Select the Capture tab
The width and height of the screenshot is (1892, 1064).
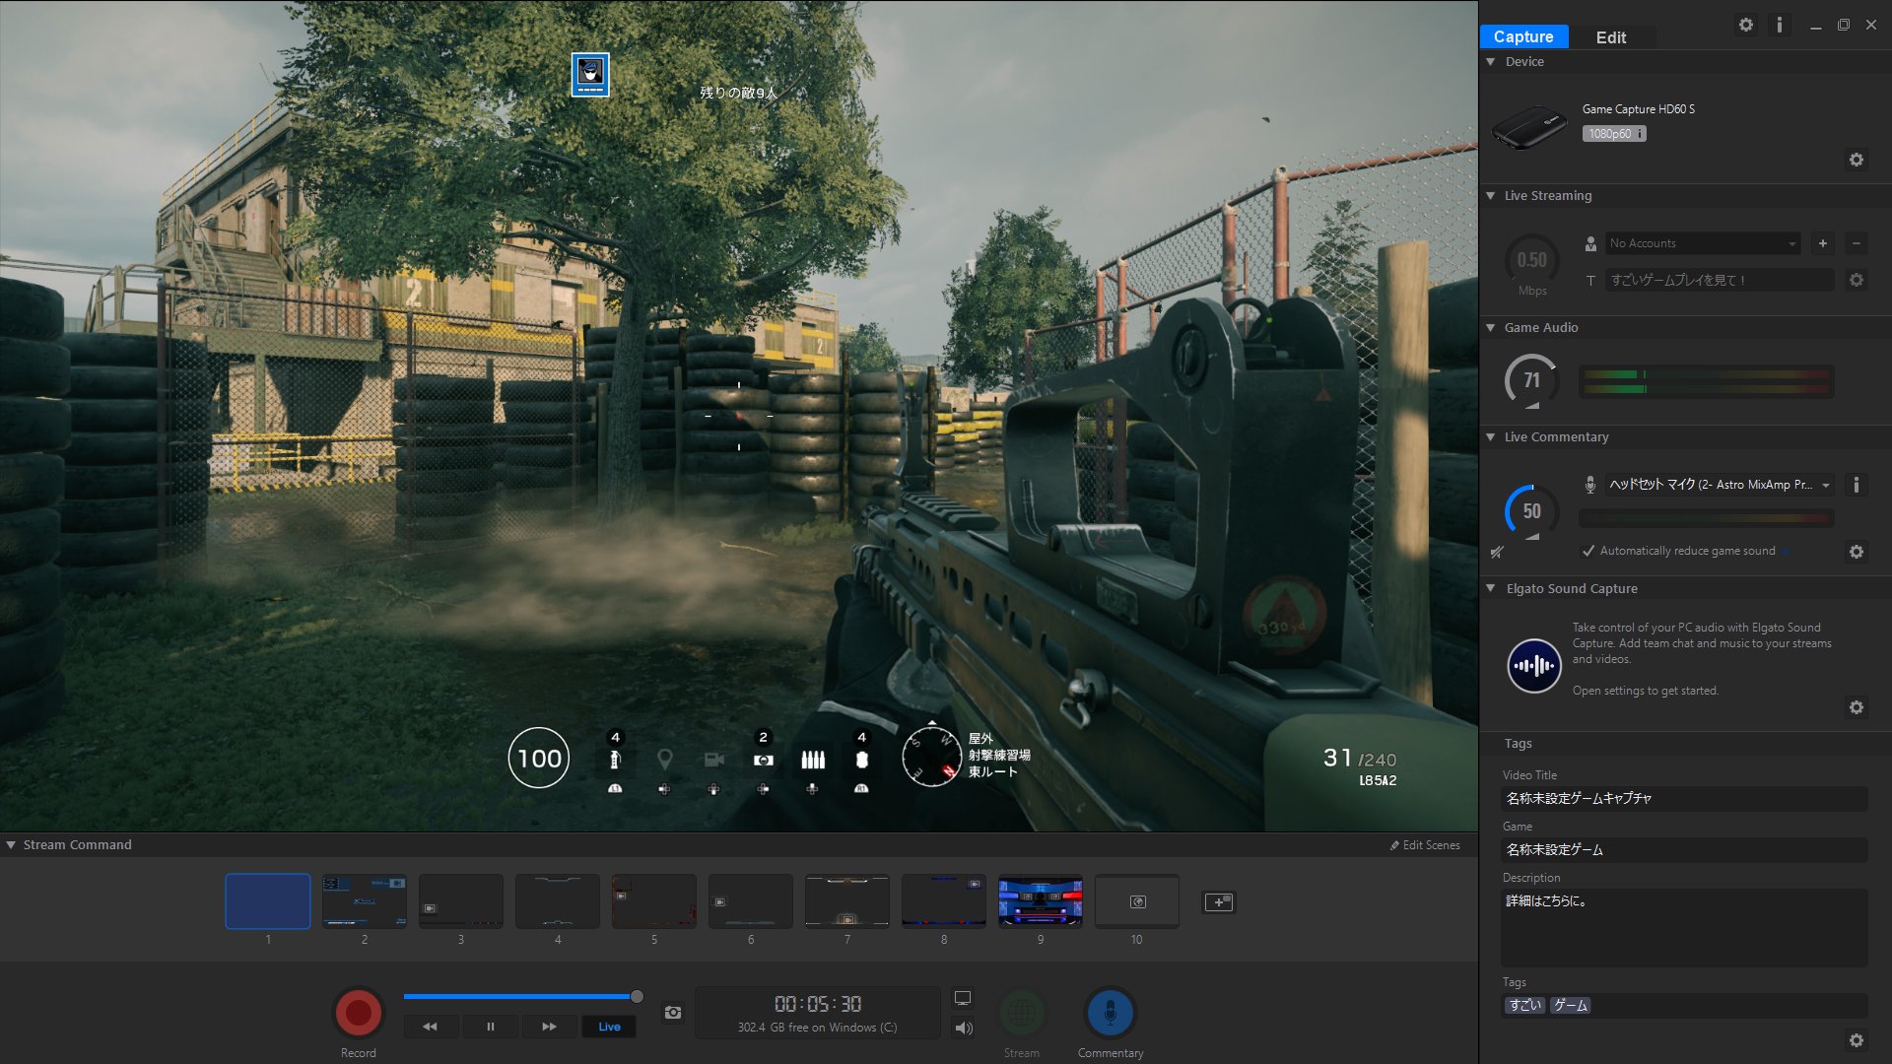pos(1523,37)
